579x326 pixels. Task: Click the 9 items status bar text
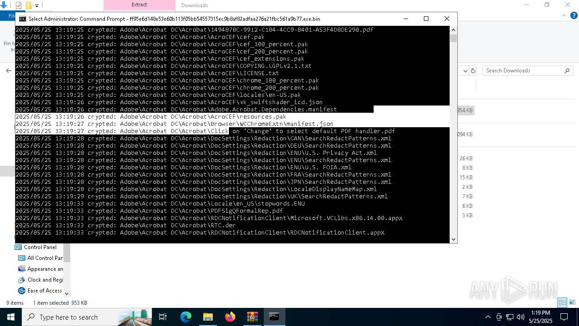click(x=15, y=303)
